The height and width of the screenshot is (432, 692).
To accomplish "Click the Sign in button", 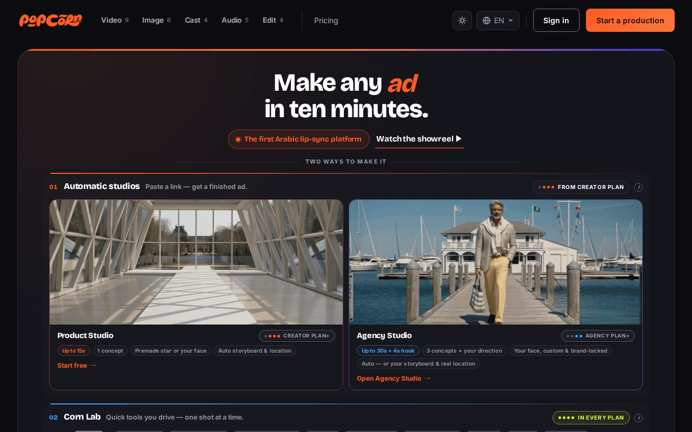I will [x=556, y=21].
